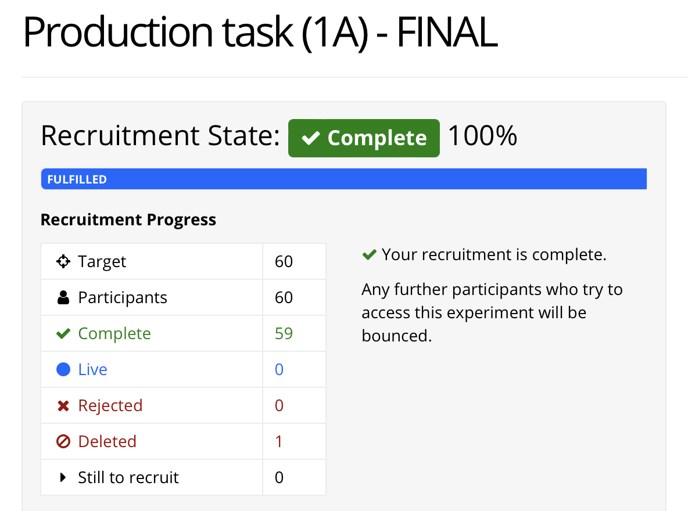Click the Production task (1A) - FINAL title
The height and width of the screenshot is (511, 688).
pyautogui.click(x=260, y=32)
